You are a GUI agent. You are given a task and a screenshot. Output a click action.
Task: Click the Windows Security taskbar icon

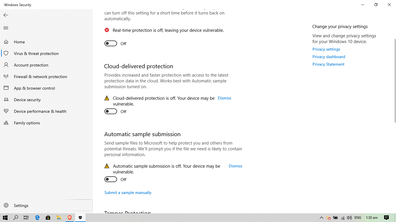coord(80,218)
